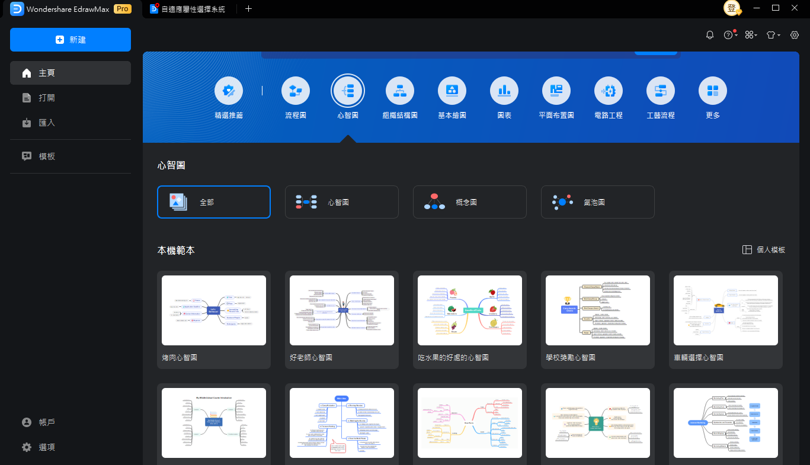
Task: Switch to the 自適應屬性選擇系統 document tab
Action: (x=187, y=9)
